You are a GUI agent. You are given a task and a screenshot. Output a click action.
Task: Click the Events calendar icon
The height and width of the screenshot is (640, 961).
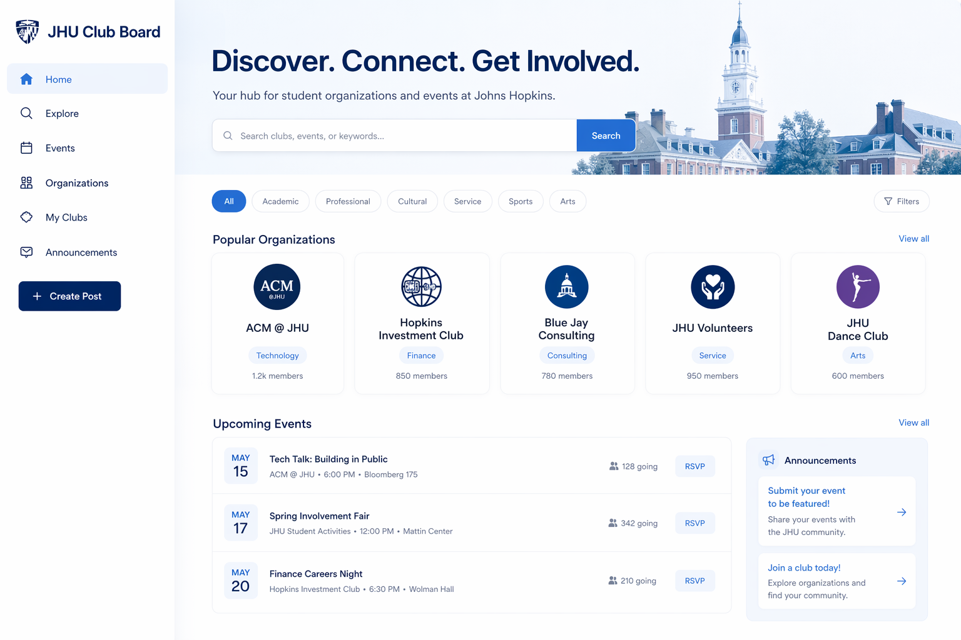(x=26, y=148)
